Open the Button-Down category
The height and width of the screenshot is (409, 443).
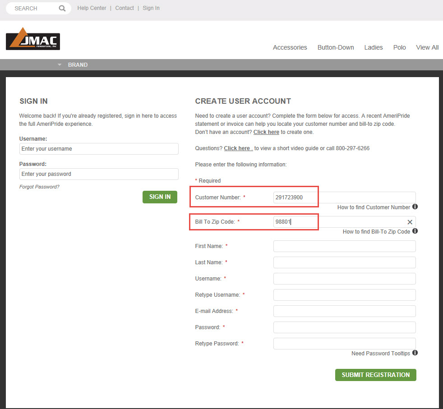pos(336,47)
